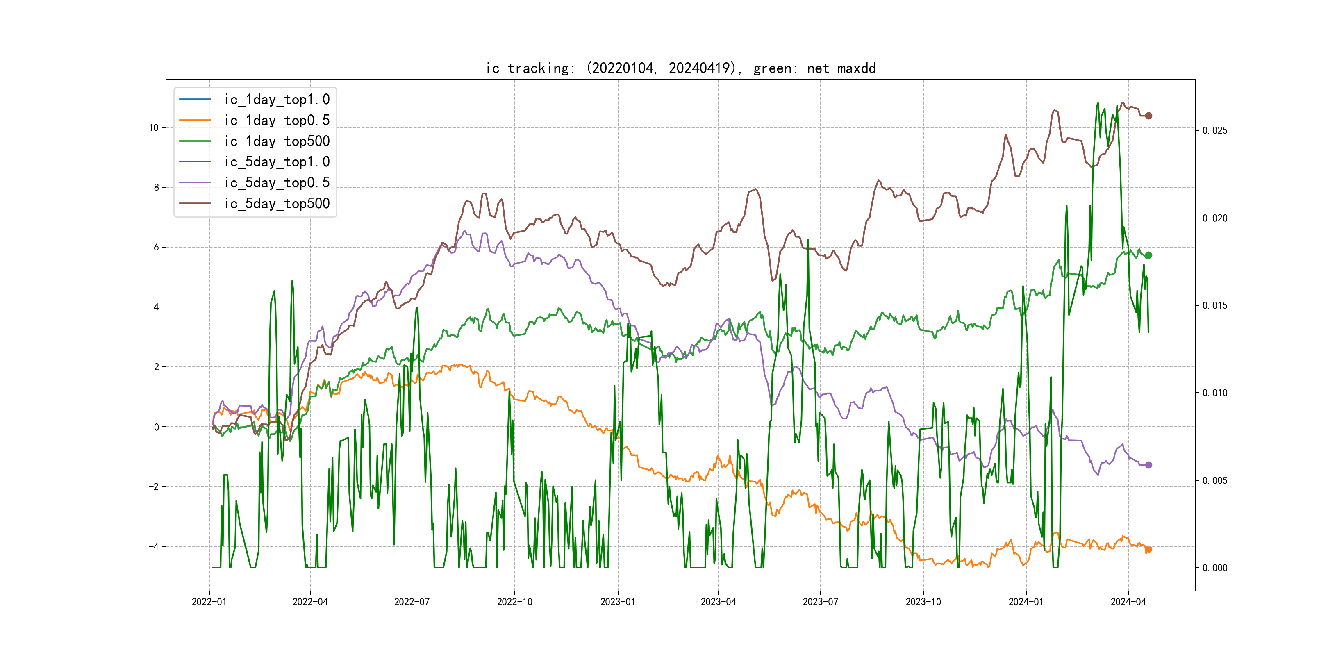Click the green ic_1day_top500 legend line
The image size is (1328, 664).
195,141
